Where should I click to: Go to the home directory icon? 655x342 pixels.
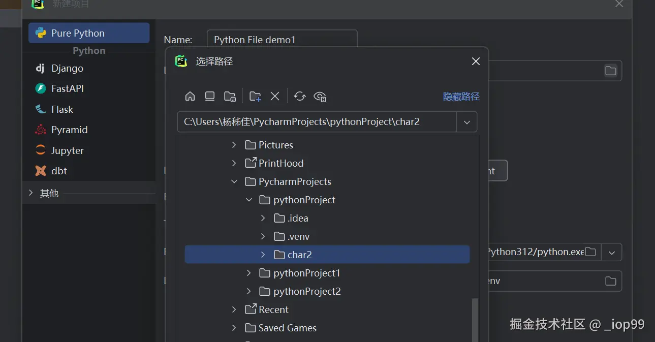pos(190,96)
